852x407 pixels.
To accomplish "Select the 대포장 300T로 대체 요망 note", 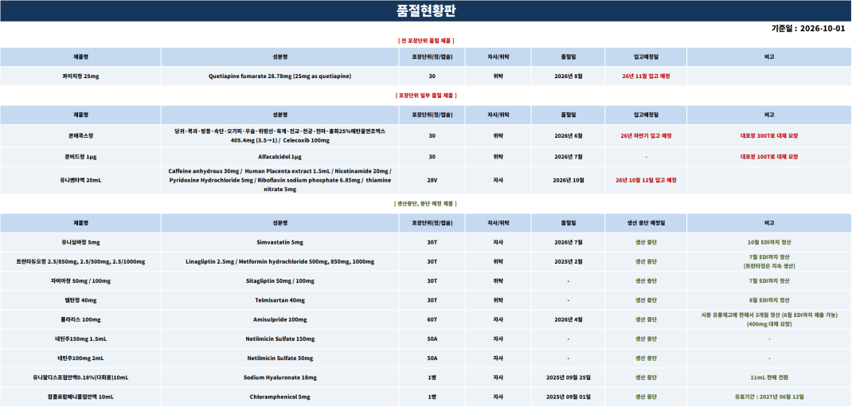I will click(769, 136).
